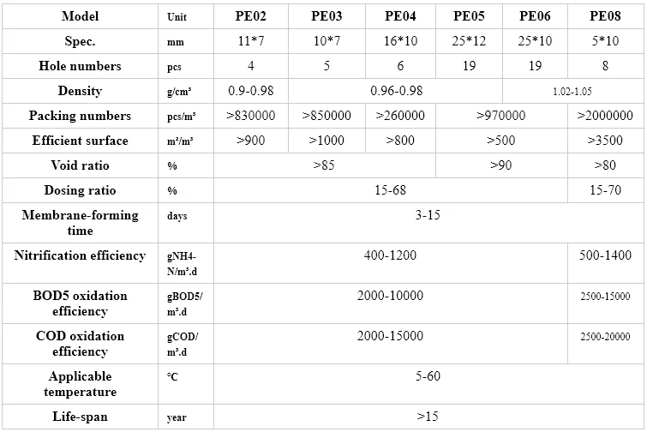Click the >3500 efficient surface value

click(605, 141)
